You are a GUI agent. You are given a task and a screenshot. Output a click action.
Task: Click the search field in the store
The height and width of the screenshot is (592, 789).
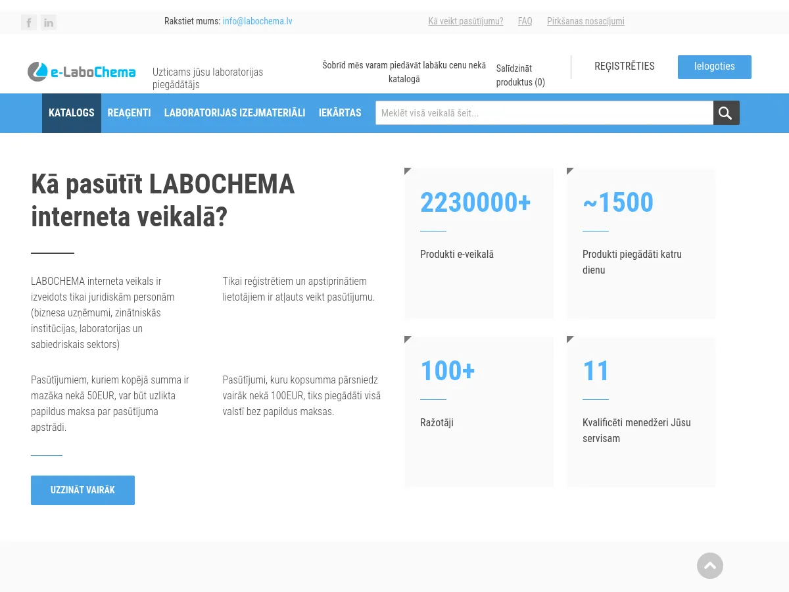544,113
